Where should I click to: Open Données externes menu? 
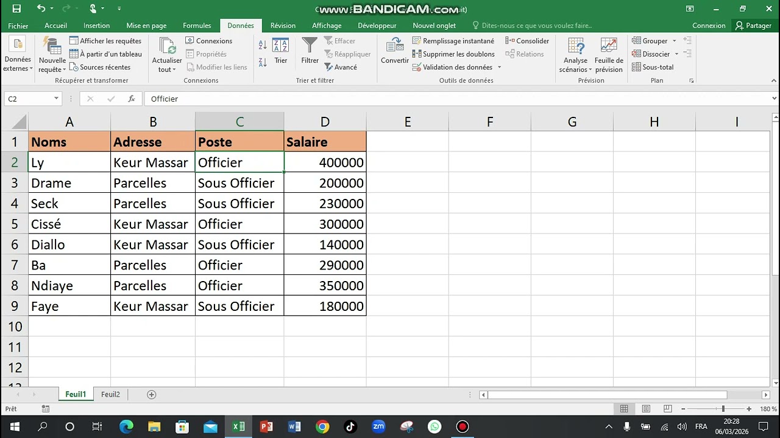pyautogui.click(x=18, y=55)
